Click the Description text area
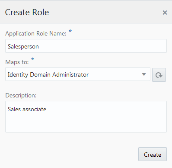The image size is (172, 168). pos(86,117)
